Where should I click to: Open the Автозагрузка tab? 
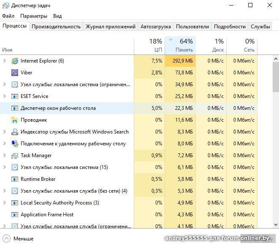tap(155, 26)
